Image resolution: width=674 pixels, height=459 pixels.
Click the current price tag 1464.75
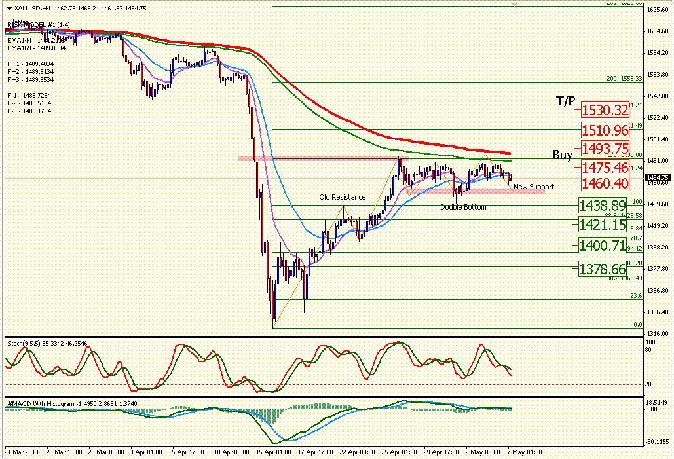658,177
